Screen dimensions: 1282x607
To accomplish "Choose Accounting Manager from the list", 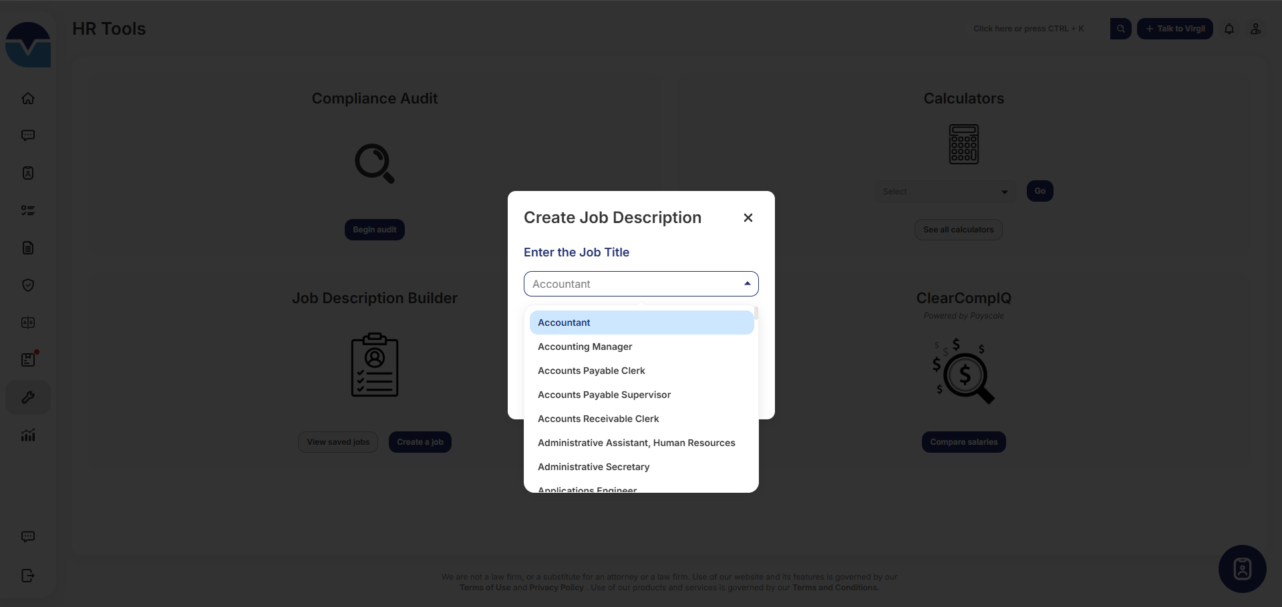I will [641, 347].
